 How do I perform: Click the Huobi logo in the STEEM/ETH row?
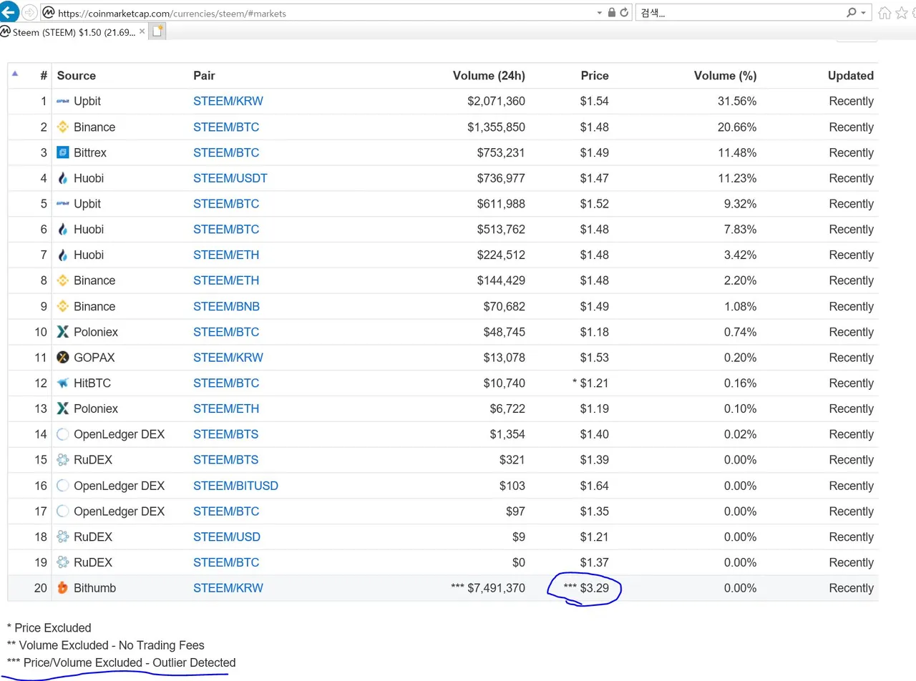62,255
